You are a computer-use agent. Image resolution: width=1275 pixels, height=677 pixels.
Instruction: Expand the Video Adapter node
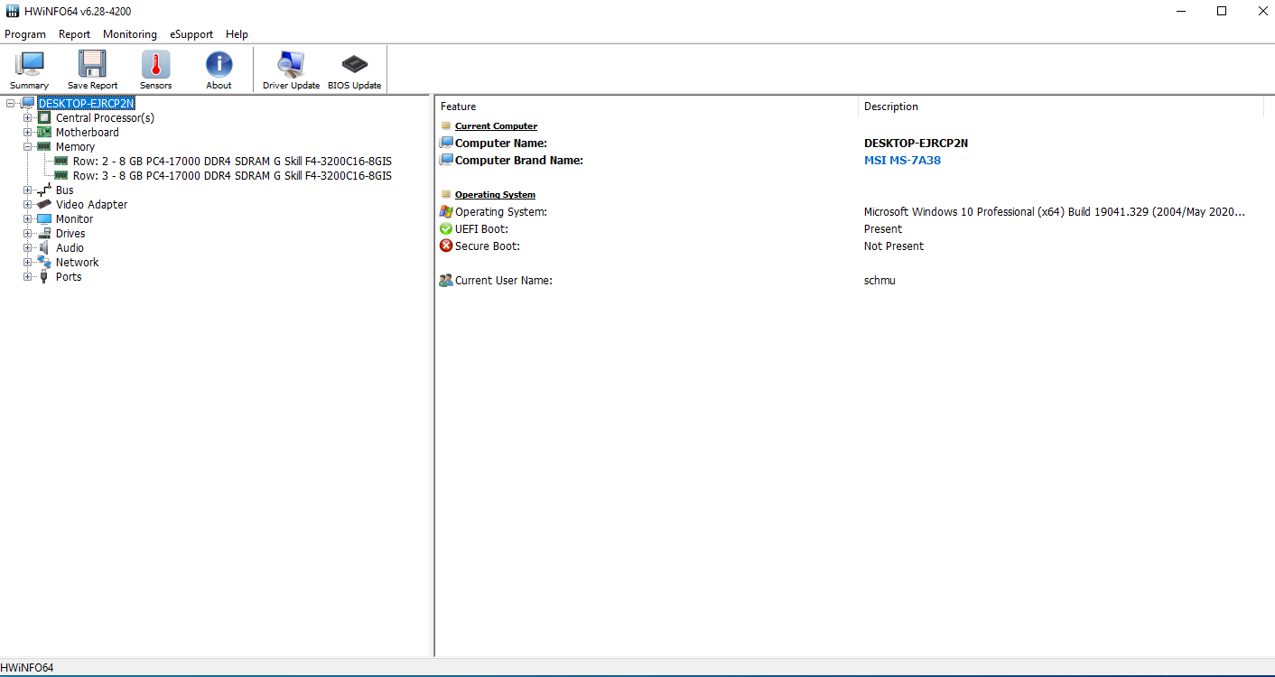point(28,204)
